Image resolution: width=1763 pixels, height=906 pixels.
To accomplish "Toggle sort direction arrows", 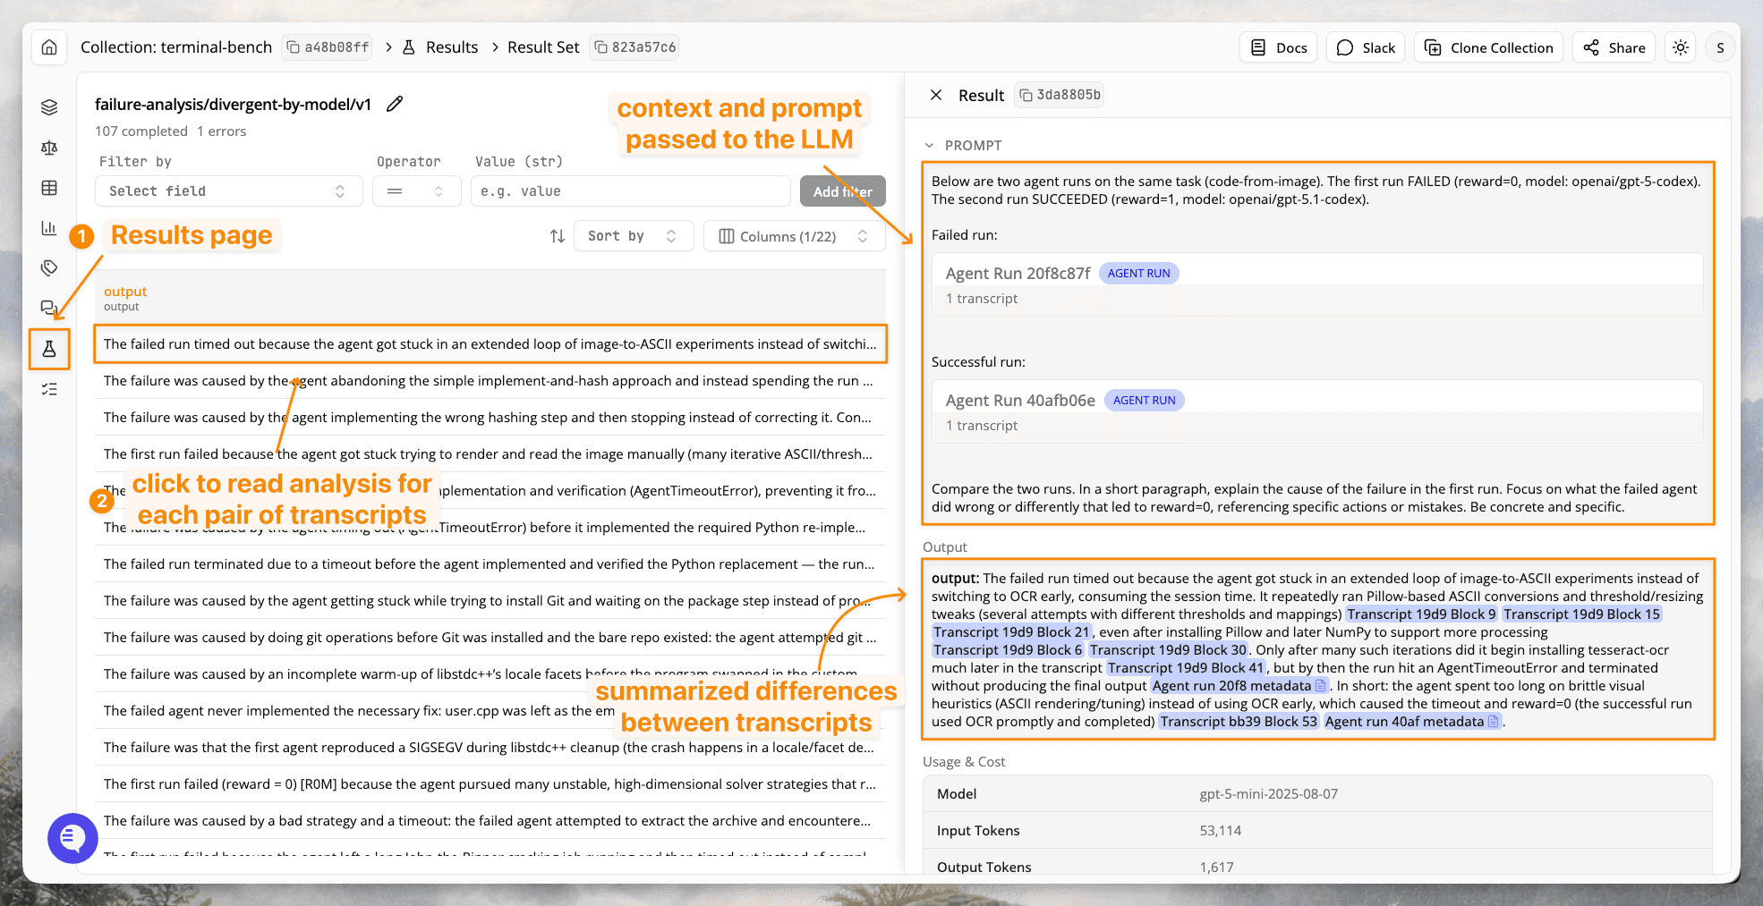I will tap(557, 236).
